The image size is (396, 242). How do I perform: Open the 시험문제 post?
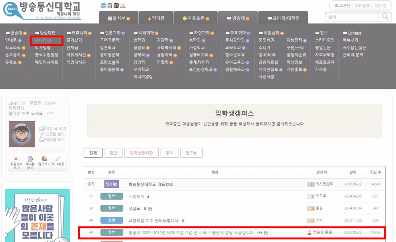tap(136, 197)
